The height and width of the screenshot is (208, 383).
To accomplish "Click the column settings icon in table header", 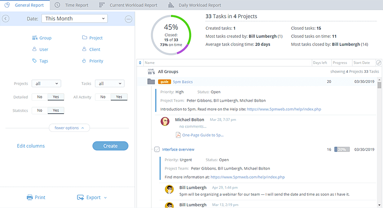I will click(x=378, y=63).
